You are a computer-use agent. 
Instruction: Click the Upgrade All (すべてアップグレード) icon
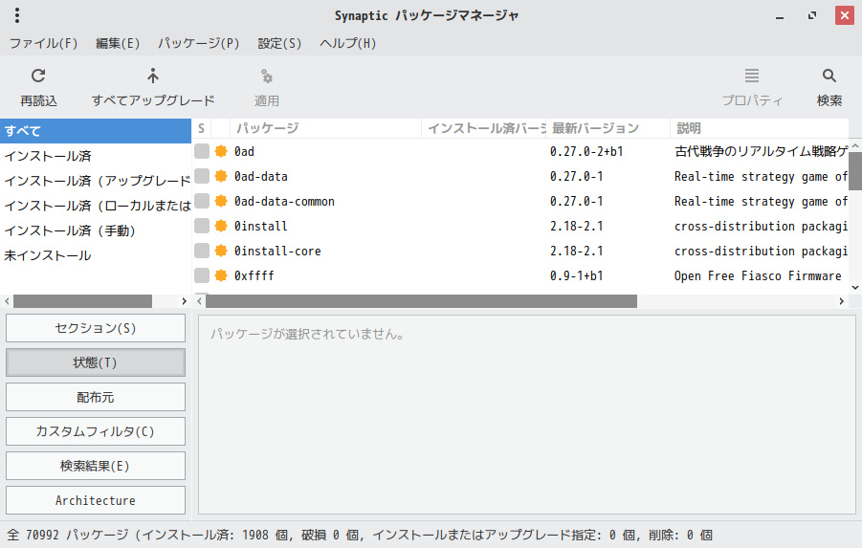pos(153,77)
